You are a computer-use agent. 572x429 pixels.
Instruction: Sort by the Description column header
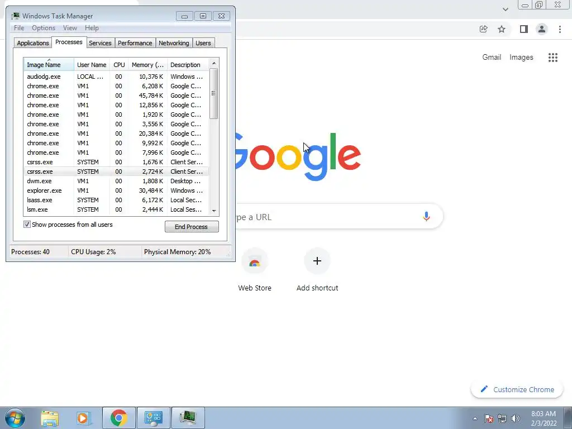pyautogui.click(x=188, y=65)
